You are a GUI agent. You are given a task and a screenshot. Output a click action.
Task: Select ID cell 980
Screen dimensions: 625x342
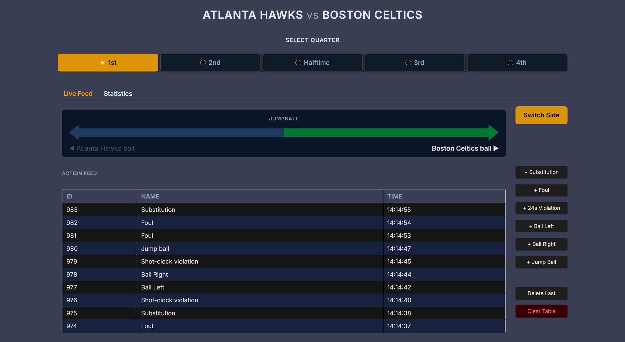tap(99, 249)
